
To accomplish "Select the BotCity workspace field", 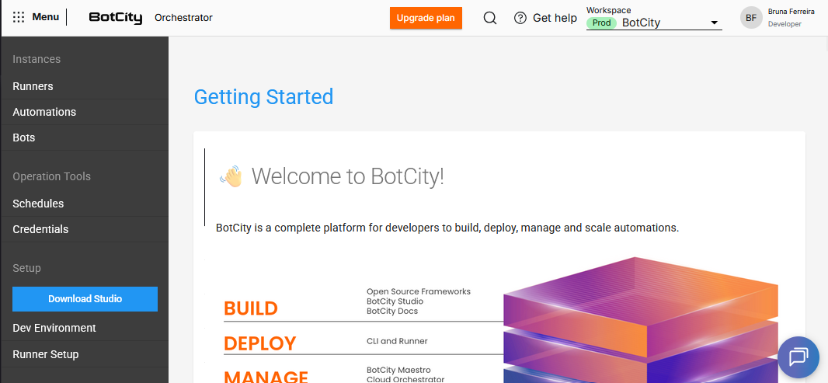I will (660, 23).
